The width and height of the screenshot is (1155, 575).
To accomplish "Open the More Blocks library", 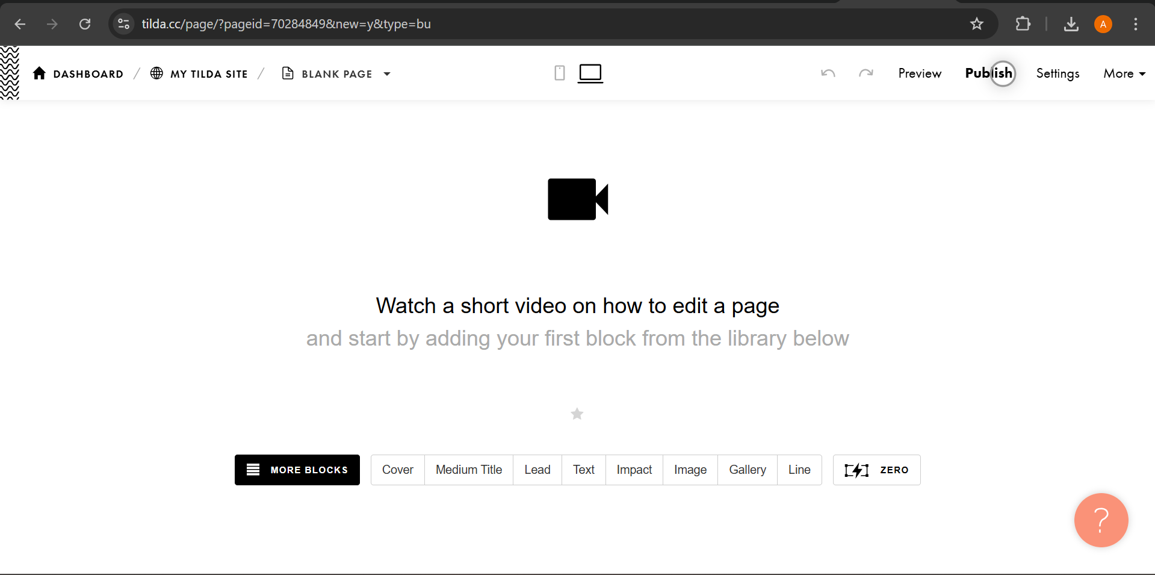I will (297, 470).
